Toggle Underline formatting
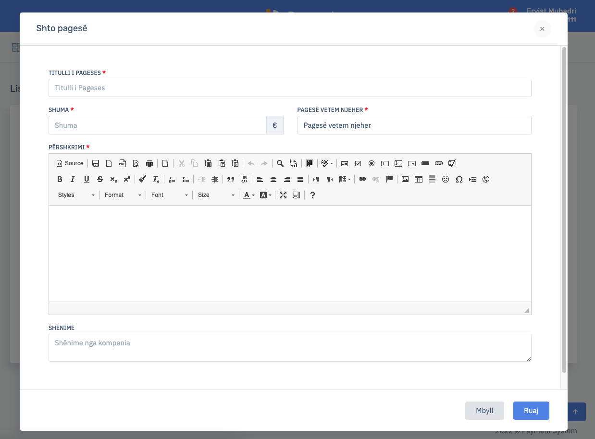The height and width of the screenshot is (439, 595). [87, 179]
